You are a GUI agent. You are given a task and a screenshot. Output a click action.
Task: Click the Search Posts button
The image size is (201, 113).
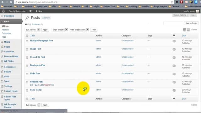[191, 23]
